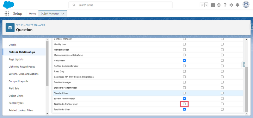Follow the OBJECT MANAGER breadcrumb link
Viewport: 253px width, 118px height.
click(35, 25)
